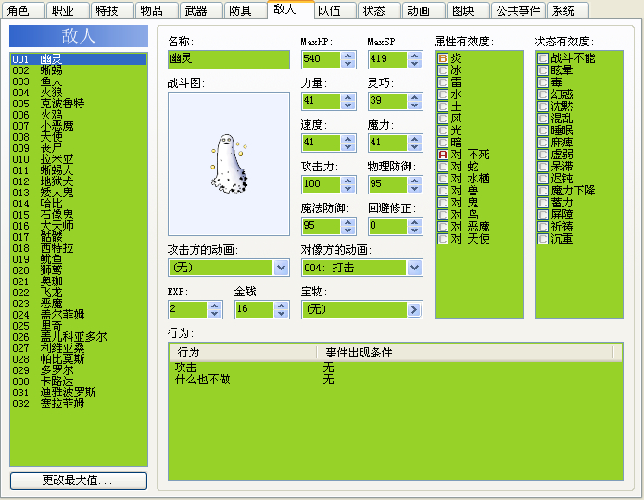Screen dimensions: 644x500
Task: Click the 攻击力 value field 100
Action: (x=321, y=184)
